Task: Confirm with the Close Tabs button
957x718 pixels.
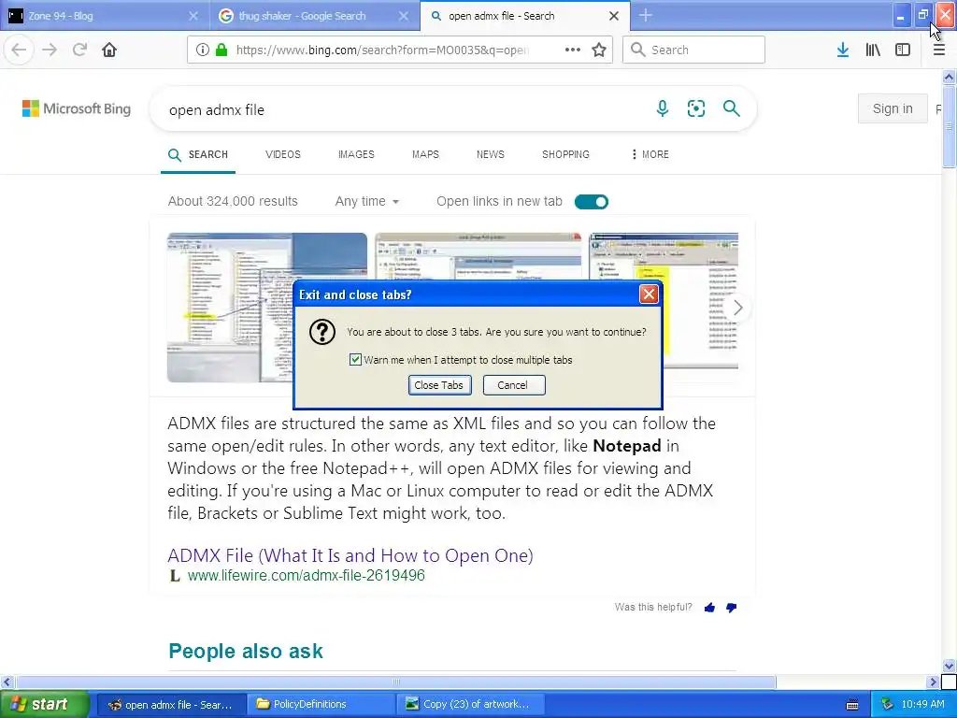Action: (439, 385)
